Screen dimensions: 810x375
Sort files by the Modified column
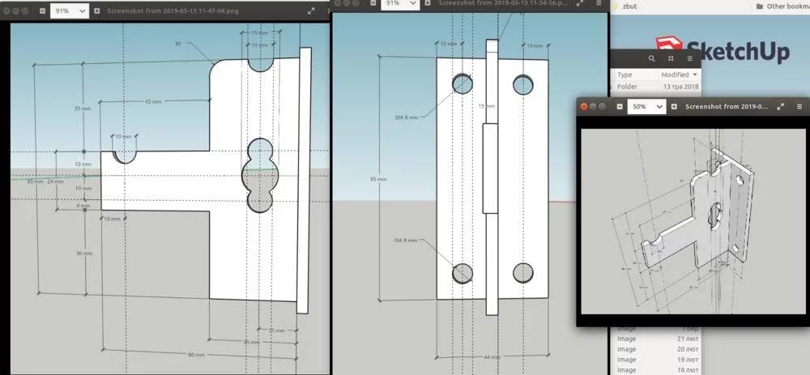click(679, 75)
